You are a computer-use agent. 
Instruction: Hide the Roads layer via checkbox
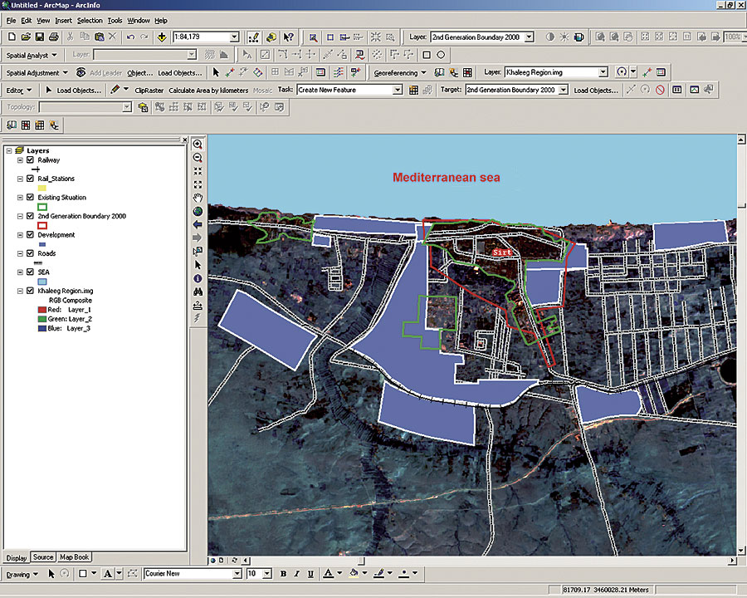click(x=30, y=253)
